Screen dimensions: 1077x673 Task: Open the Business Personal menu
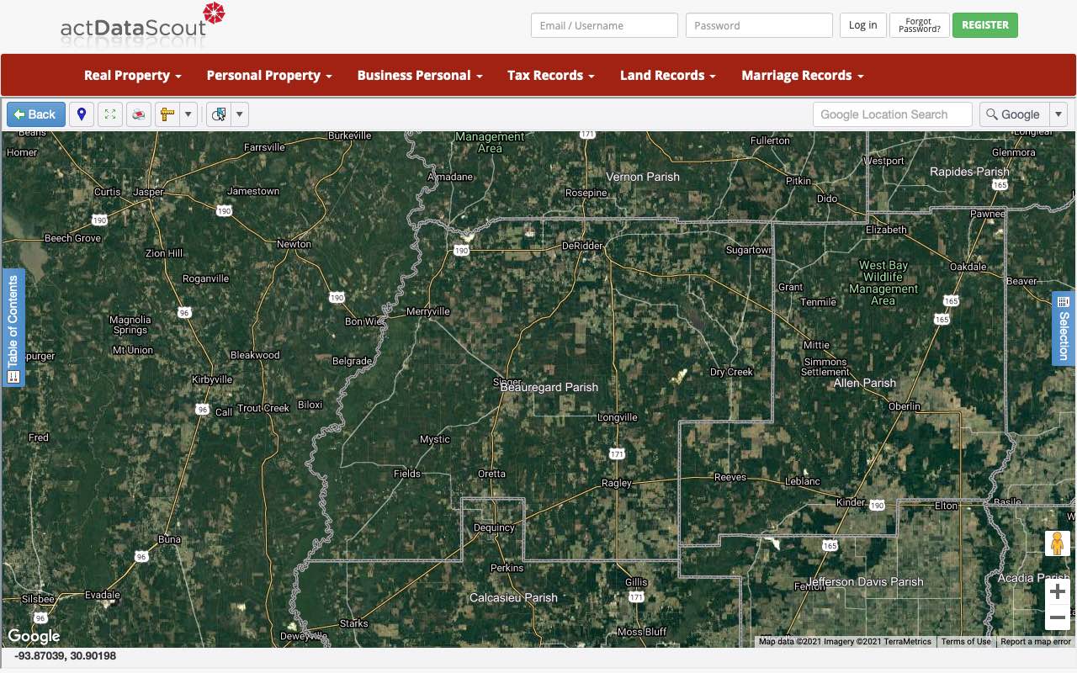(420, 75)
